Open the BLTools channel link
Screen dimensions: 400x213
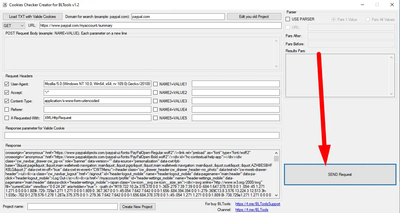point(252,210)
